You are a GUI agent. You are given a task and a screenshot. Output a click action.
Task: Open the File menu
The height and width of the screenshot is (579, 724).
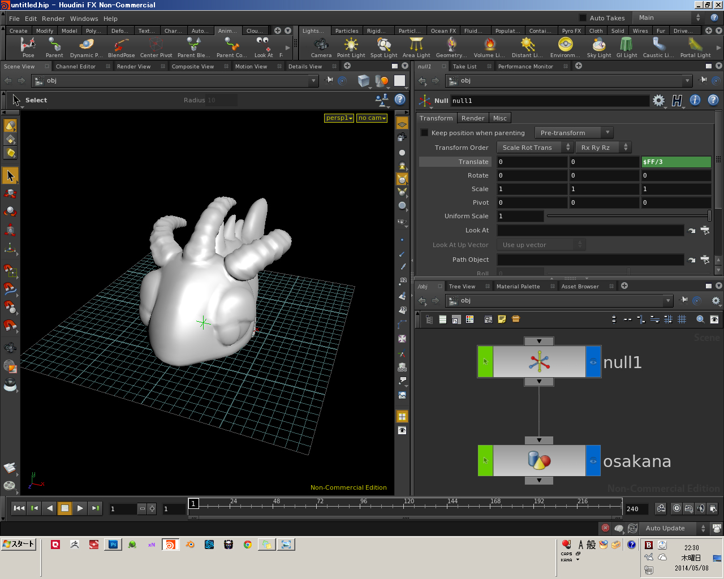(x=14, y=19)
